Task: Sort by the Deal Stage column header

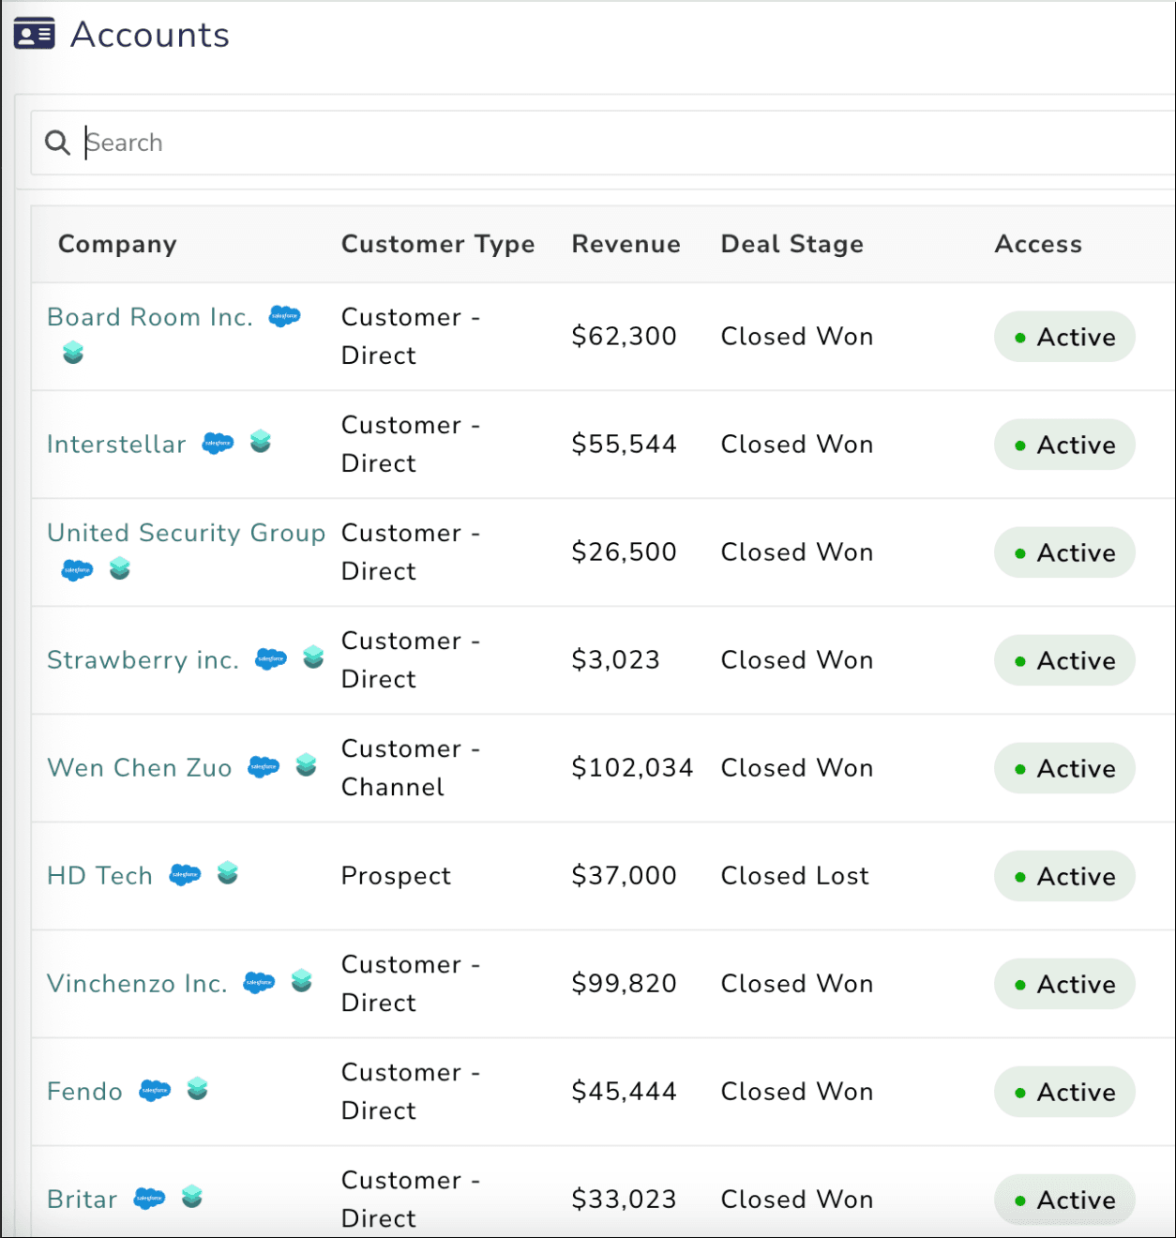Action: click(x=792, y=244)
